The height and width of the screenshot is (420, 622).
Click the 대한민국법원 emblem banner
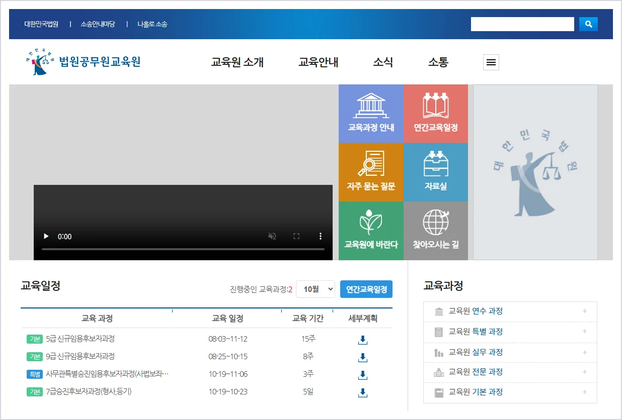[x=535, y=172]
